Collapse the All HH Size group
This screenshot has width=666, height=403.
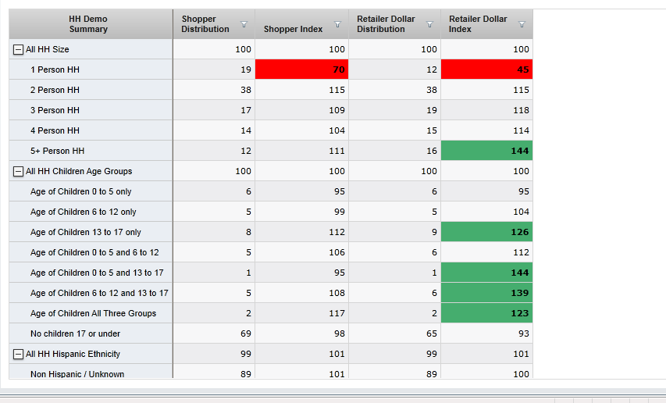(18, 49)
